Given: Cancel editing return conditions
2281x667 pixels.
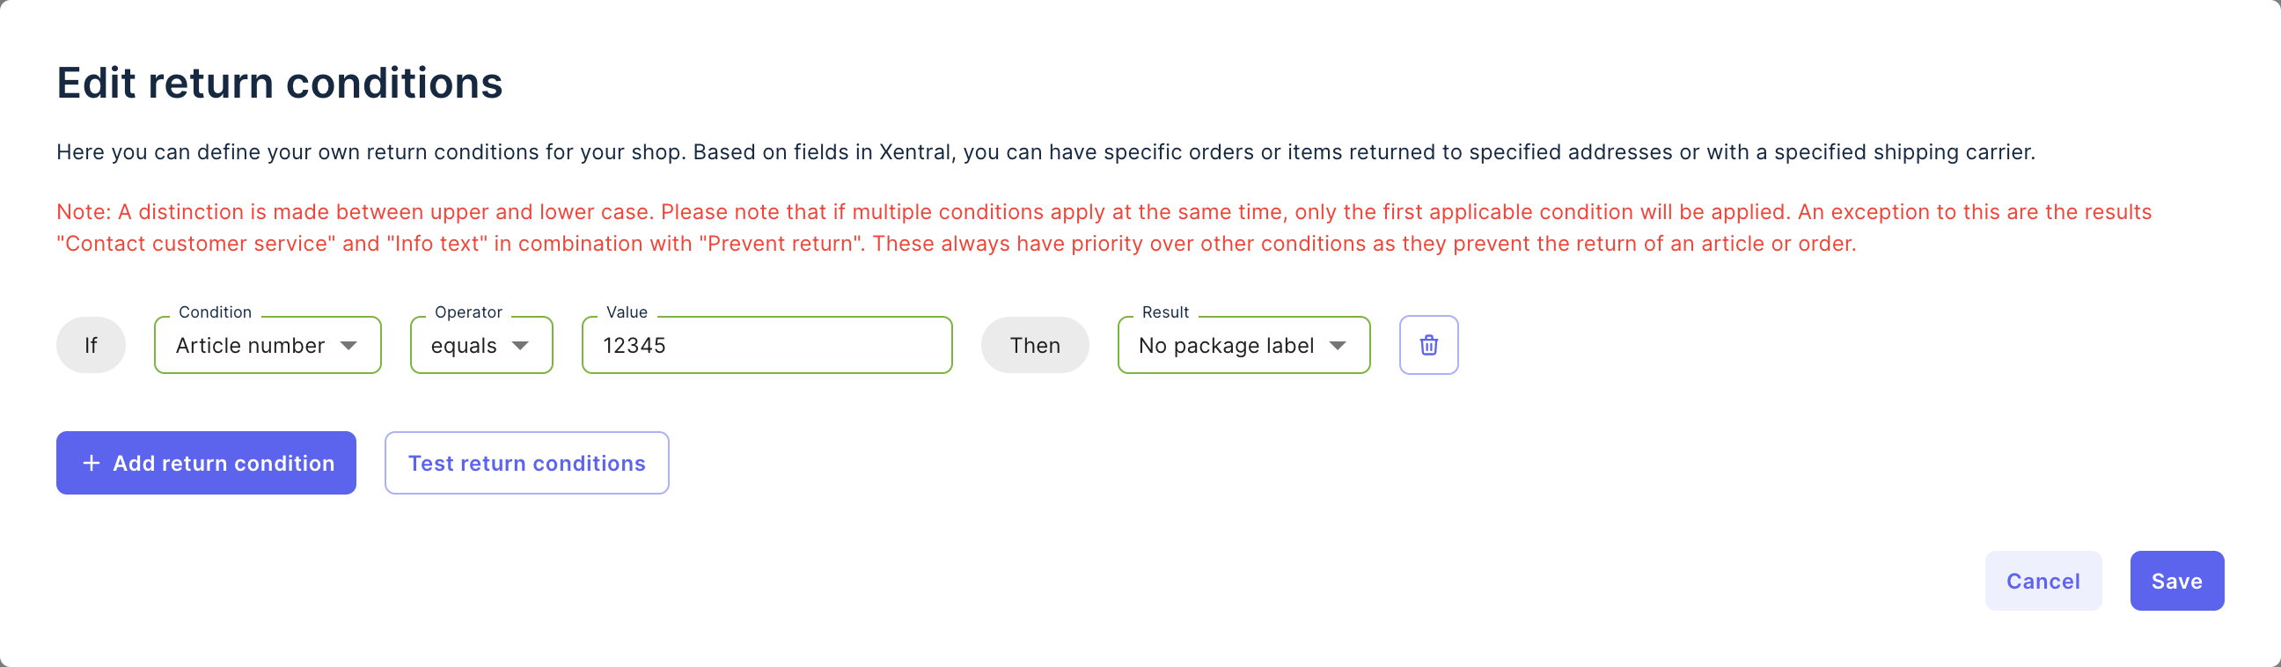Looking at the screenshot, I should click(x=2043, y=581).
